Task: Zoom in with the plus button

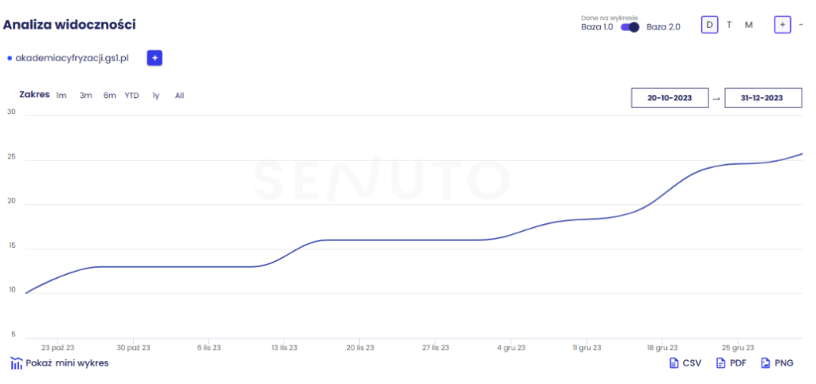Action: click(x=783, y=25)
